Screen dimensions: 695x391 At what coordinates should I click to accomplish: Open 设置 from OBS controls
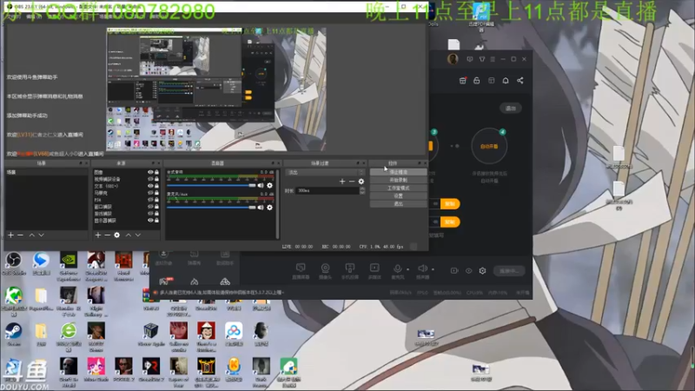pos(399,196)
